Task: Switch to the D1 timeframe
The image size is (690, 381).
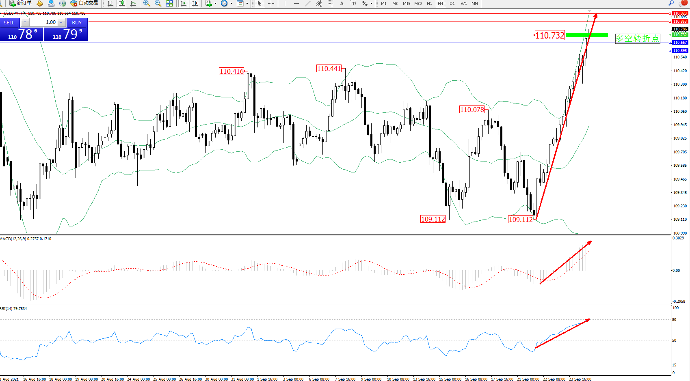Action: click(x=452, y=3)
